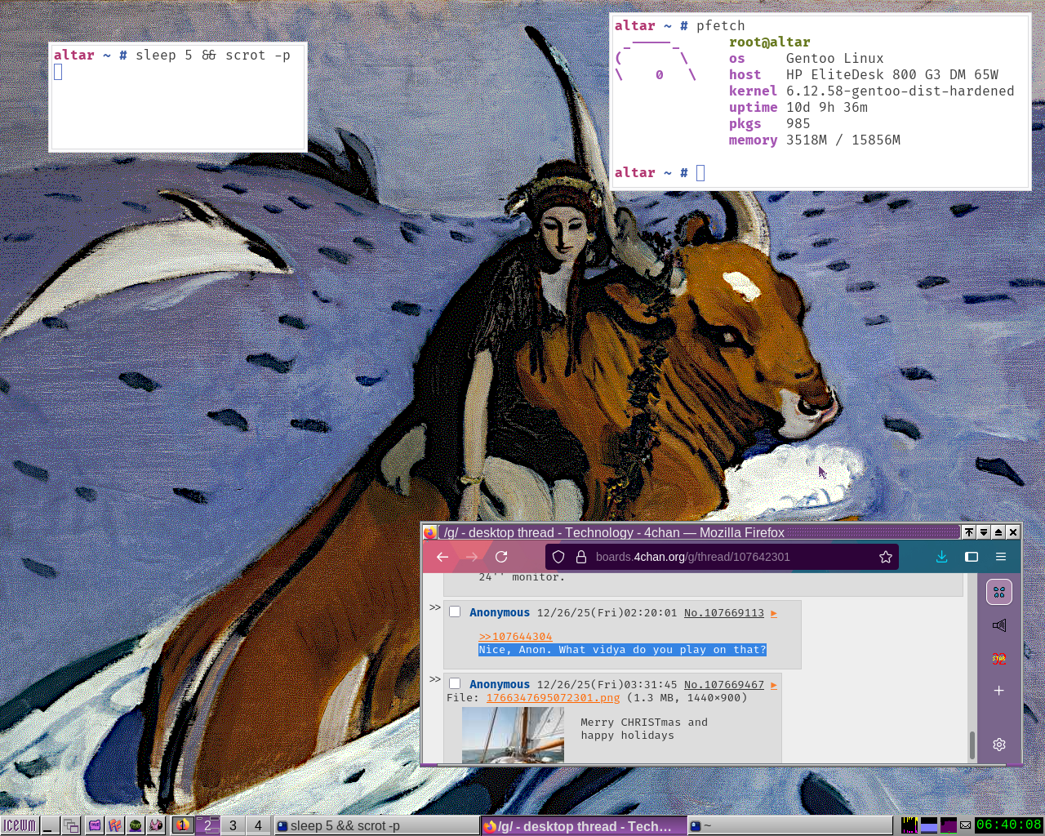This screenshot has height=836, width=1045.
Task: Go back in Firefox
Action: tap(442, 557)
